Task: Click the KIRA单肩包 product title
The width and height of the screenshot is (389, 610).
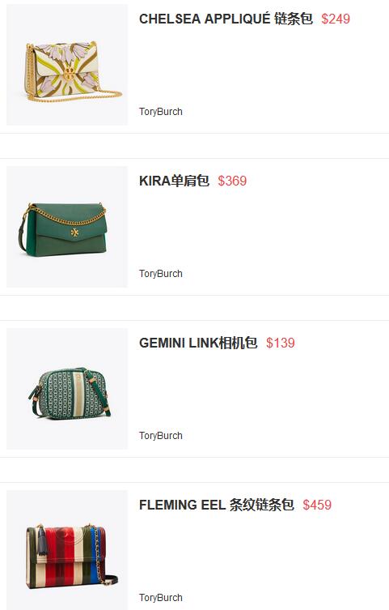Action: pos(175,181)
